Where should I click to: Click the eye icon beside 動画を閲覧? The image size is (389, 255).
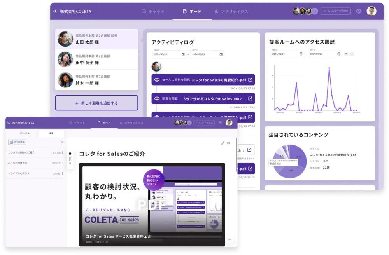[157, 99]
